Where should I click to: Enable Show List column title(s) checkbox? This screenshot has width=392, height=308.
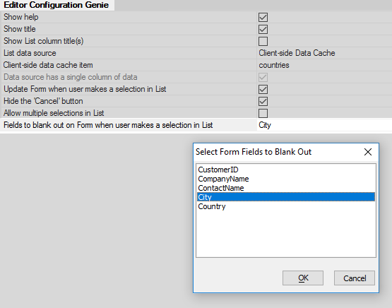click(263, 41)
